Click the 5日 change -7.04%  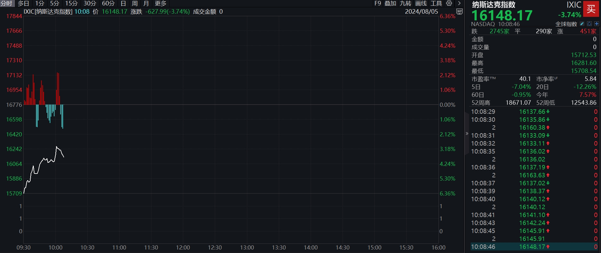pos(521,87)
